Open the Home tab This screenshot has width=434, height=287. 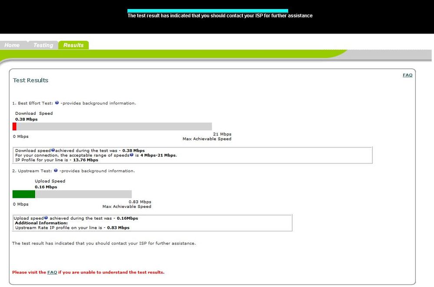tap(12, 45)
